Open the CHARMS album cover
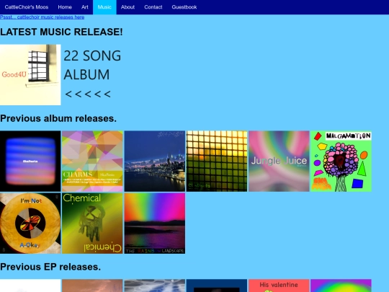Viewport: 389px width, 292px height. (x=92, y=162)
